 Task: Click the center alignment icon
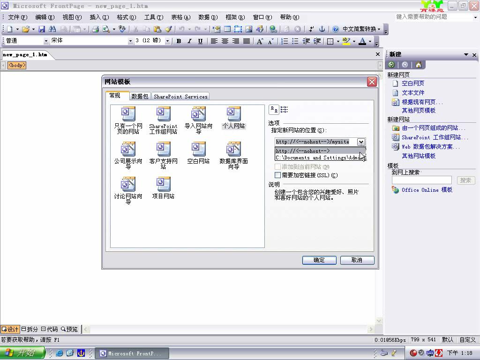point(225,41)
